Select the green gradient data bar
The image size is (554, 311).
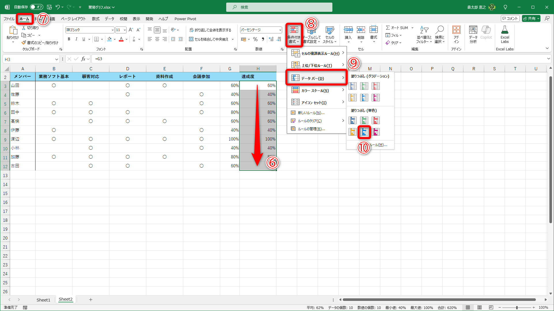pyautogui.click(x=364, y=86)
